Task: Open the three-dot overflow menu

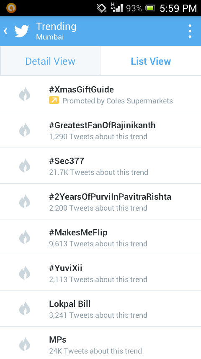Action: point(190,31)
